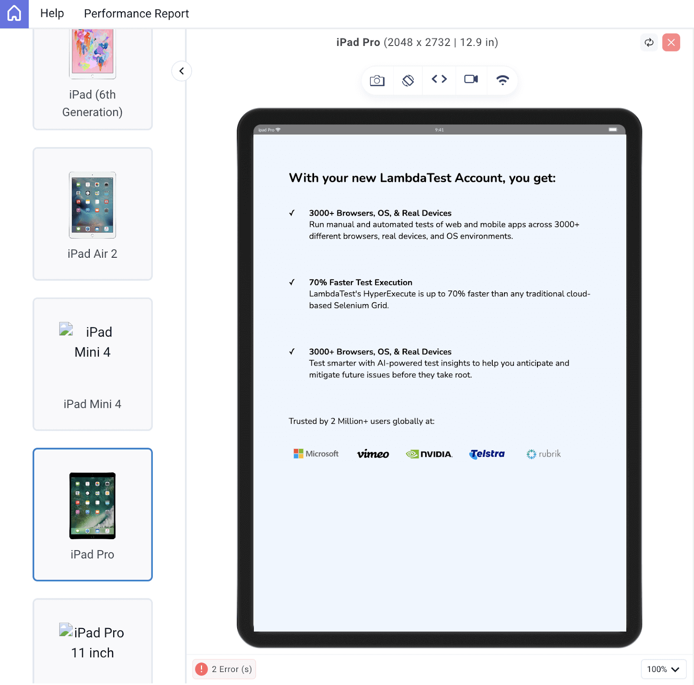
Task: Rotate the device with the rotate icon
Action: click(408, 80)
